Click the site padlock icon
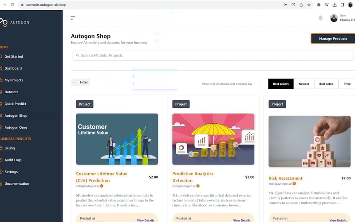Viewport: 355px width, 222px height. coord(22,5)
